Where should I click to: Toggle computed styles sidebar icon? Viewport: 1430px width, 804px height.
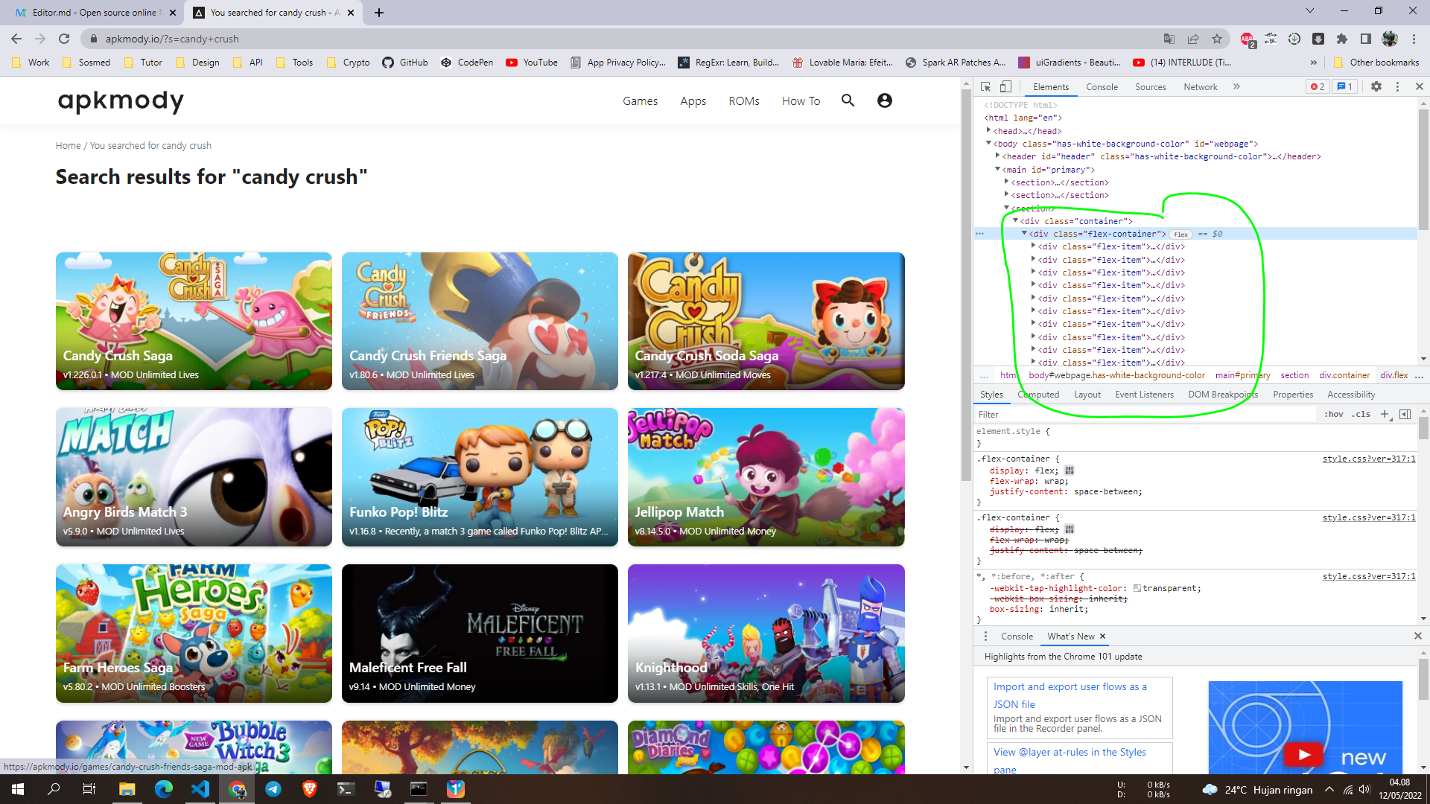[1405, 415]
